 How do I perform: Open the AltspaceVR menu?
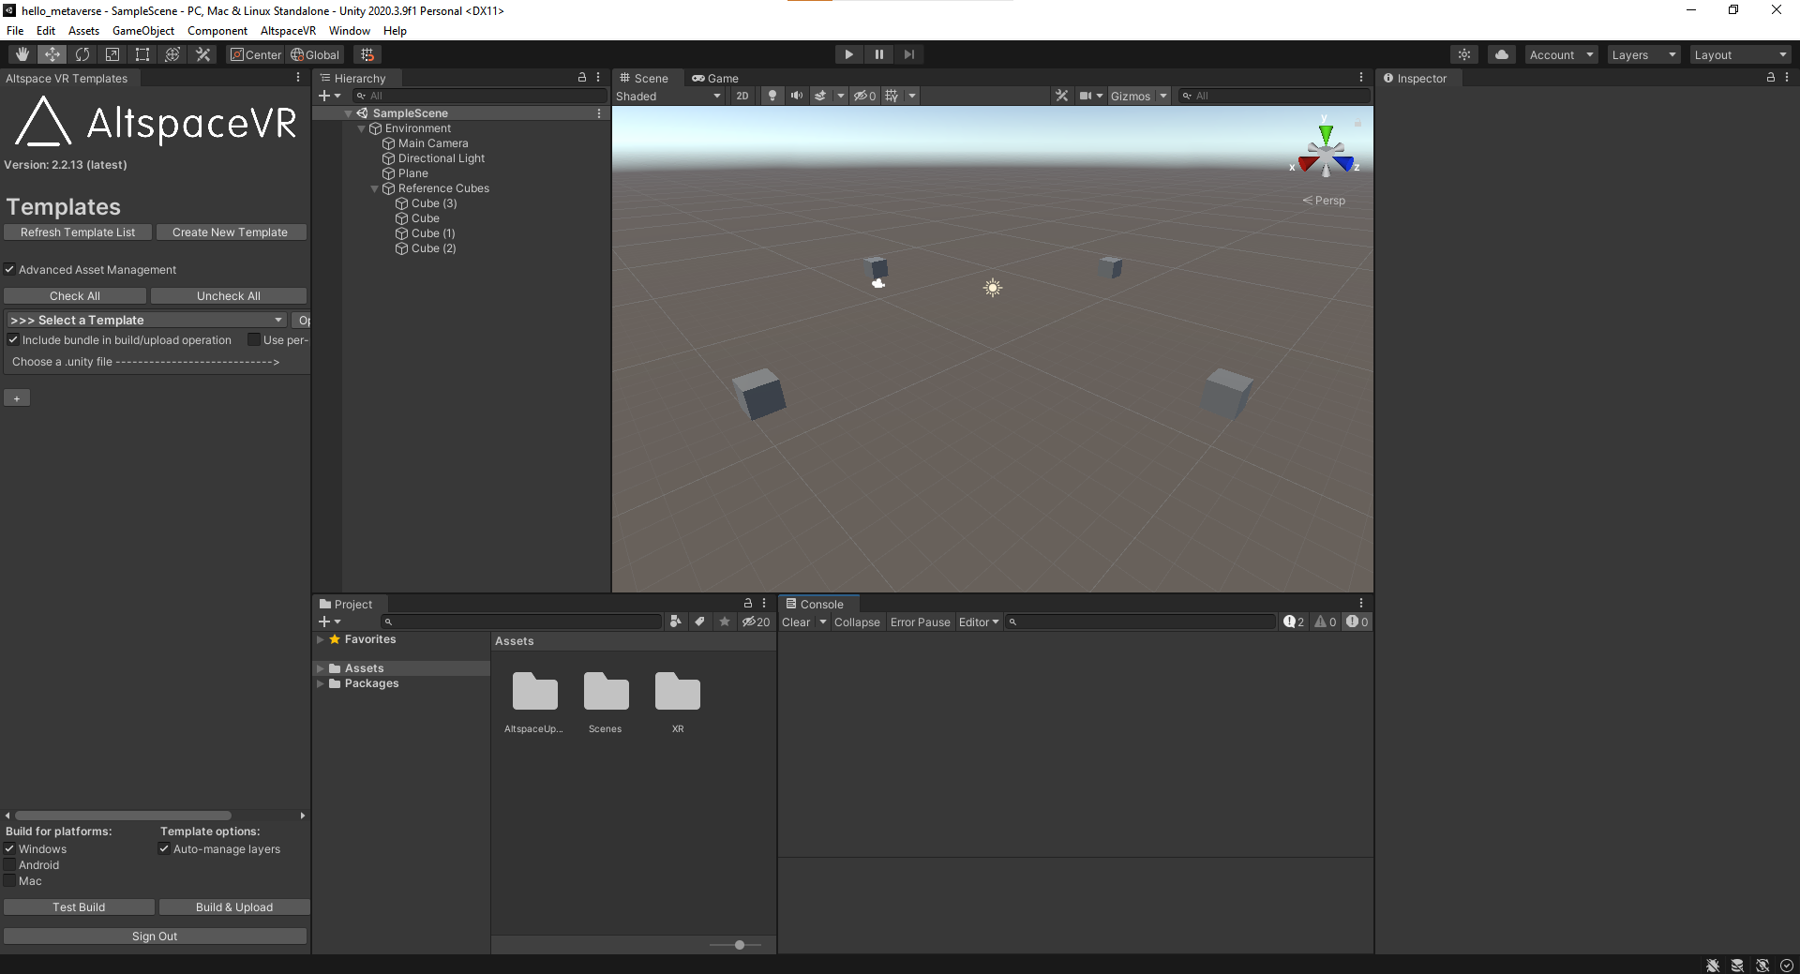click(x=288, y=30)
